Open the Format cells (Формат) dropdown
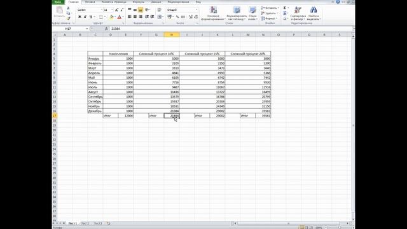 coord(270,18)
